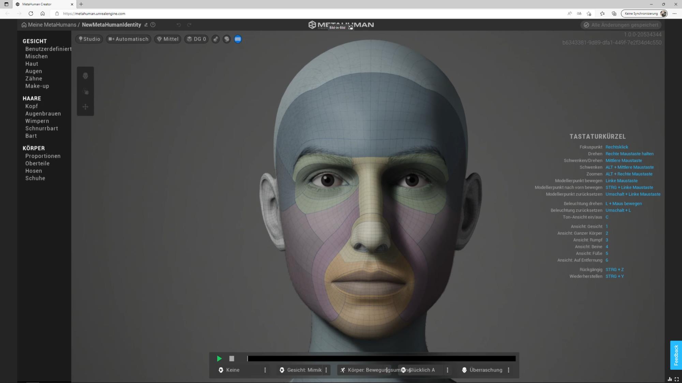682x383 pixels.
Task: Open options dots next to Gesicht: Mimik
Action: pos(326,370)
